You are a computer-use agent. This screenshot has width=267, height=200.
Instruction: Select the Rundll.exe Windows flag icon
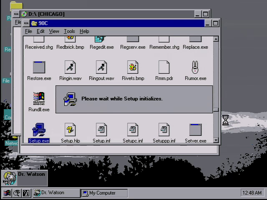point(39,98)
